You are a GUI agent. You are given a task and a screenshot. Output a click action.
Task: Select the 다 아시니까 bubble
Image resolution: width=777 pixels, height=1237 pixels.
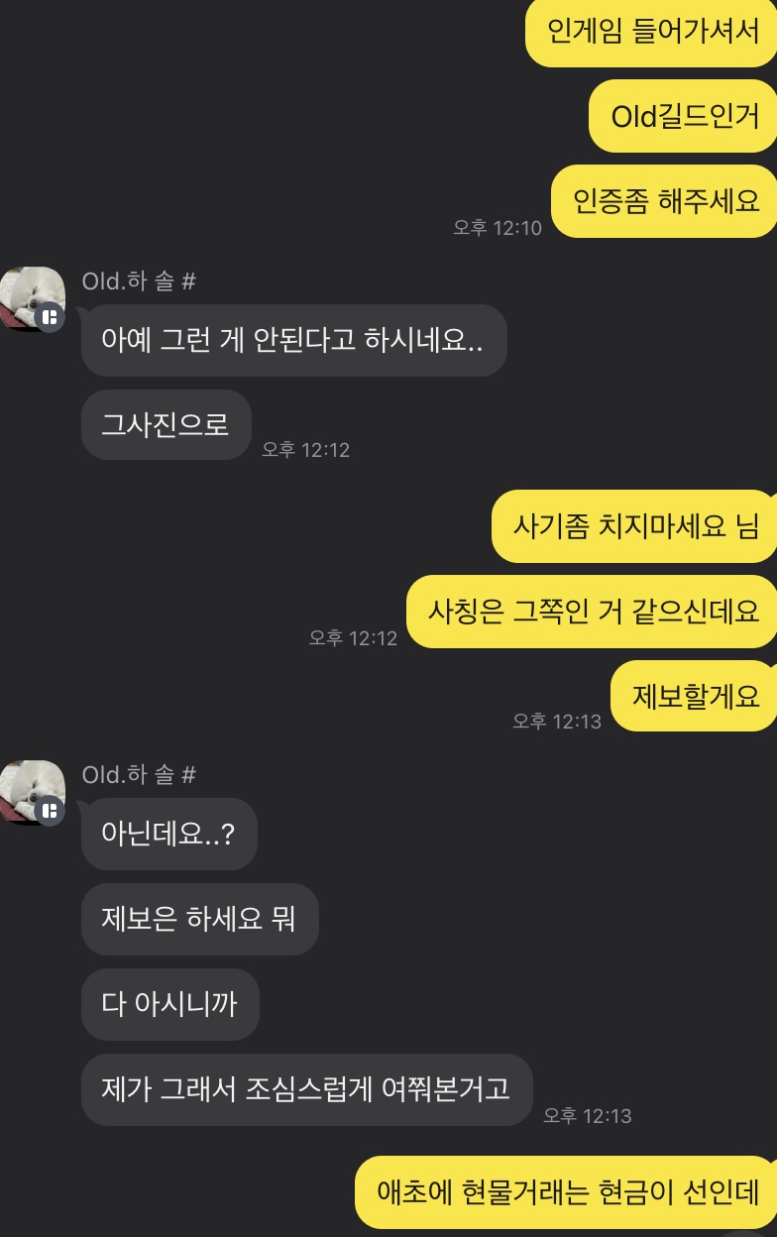pyautogui.click(x=169, y=1004)
